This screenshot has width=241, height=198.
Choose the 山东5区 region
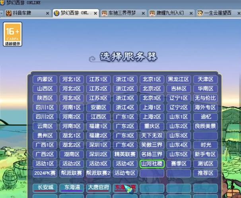(x=179, y=154)
